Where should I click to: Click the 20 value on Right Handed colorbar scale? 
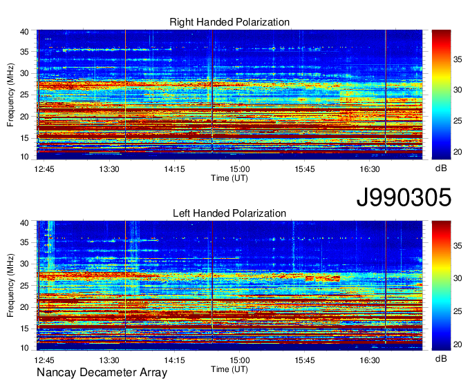[458, 152]
